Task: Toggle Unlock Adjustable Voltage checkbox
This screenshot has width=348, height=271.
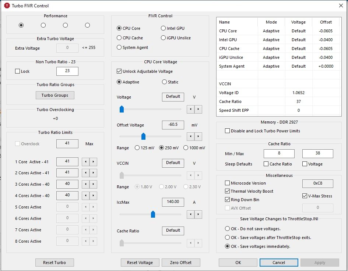Action: (x=145, y=71)
